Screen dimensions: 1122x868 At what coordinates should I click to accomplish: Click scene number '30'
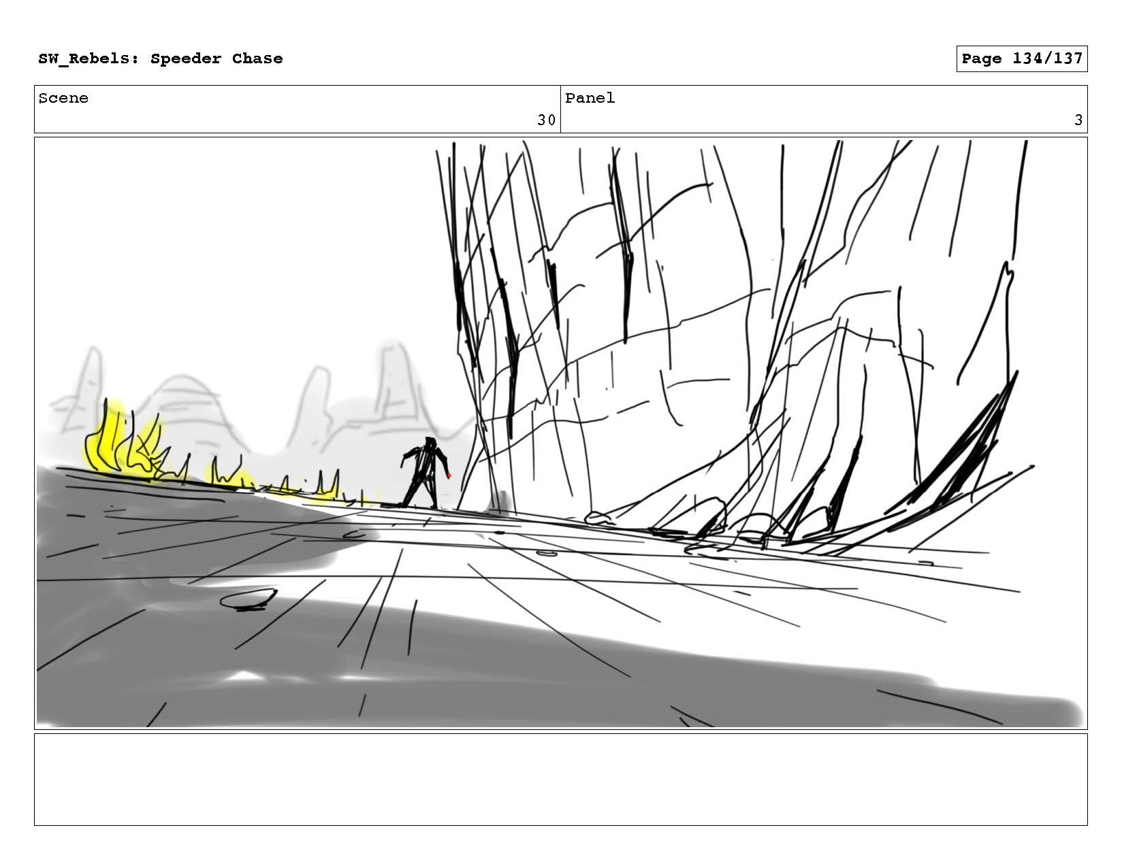(546, 120)
